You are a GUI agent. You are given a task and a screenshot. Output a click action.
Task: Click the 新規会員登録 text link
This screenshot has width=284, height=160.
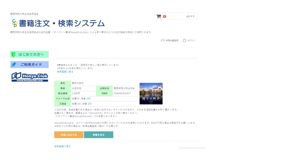[172, 41]
